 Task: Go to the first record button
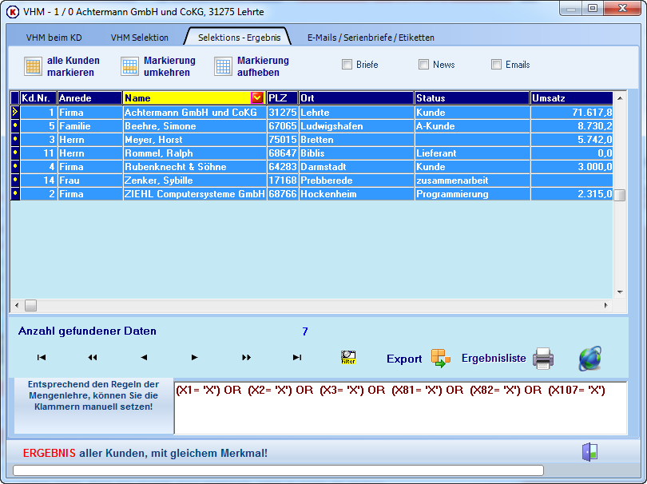pyautogui.click(x=42, y=357)
